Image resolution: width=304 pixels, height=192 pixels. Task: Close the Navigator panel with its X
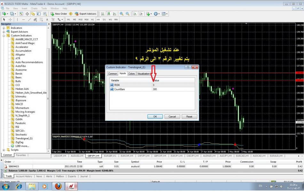[x=49, y=24]
